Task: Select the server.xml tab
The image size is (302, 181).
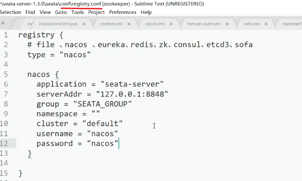Action: [154, 23]
